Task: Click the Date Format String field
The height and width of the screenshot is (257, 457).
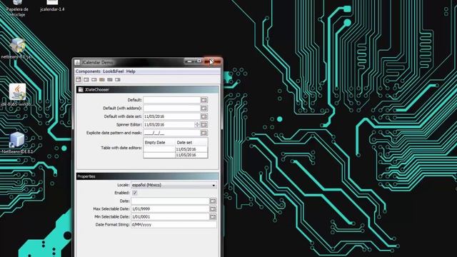Action: click(x=174, y=224)
